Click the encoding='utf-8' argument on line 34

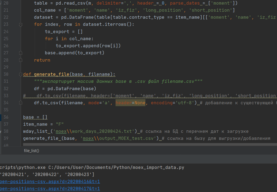point(172,103)
